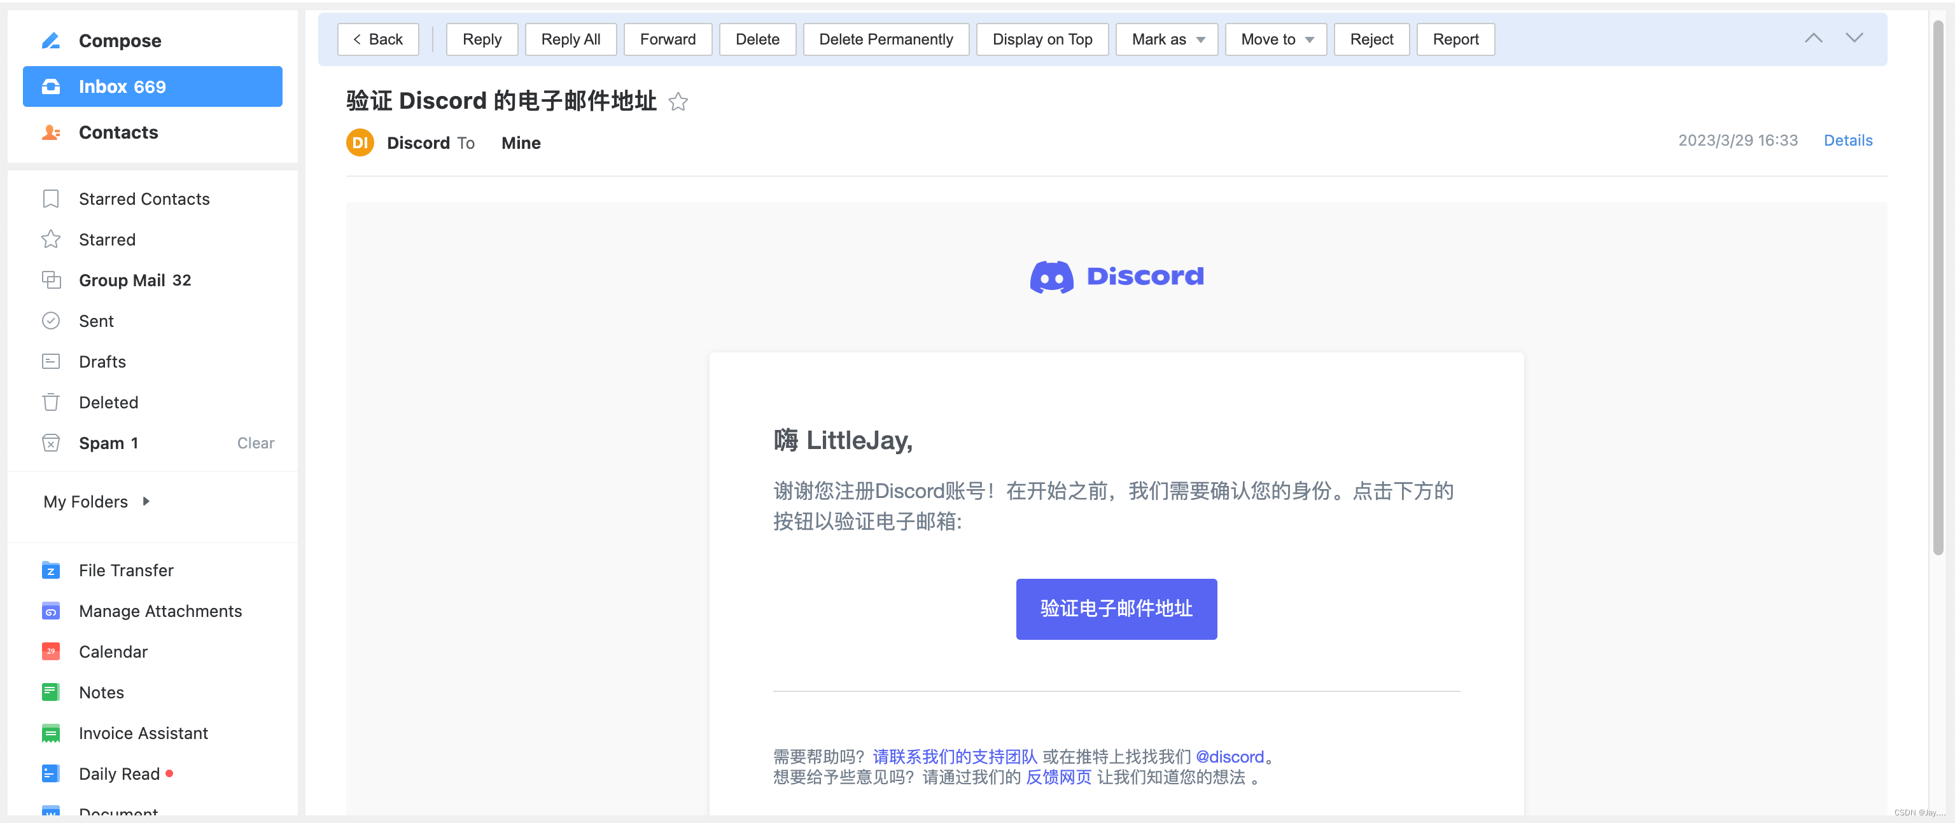The width and height of the screenshot is (1955, 823).
Task: Click the Report menu item
Action: click(1452, 39)
